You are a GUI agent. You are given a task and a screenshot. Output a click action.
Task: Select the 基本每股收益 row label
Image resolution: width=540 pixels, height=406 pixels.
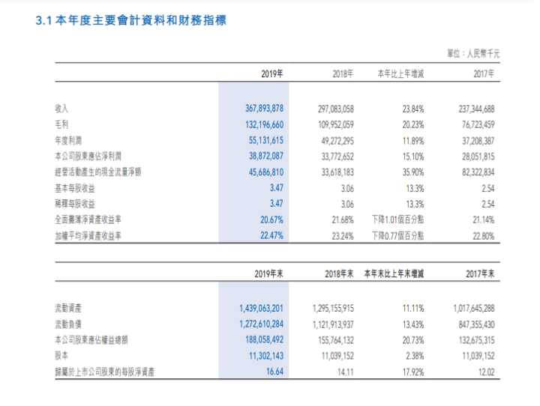[x=75, y=189]
